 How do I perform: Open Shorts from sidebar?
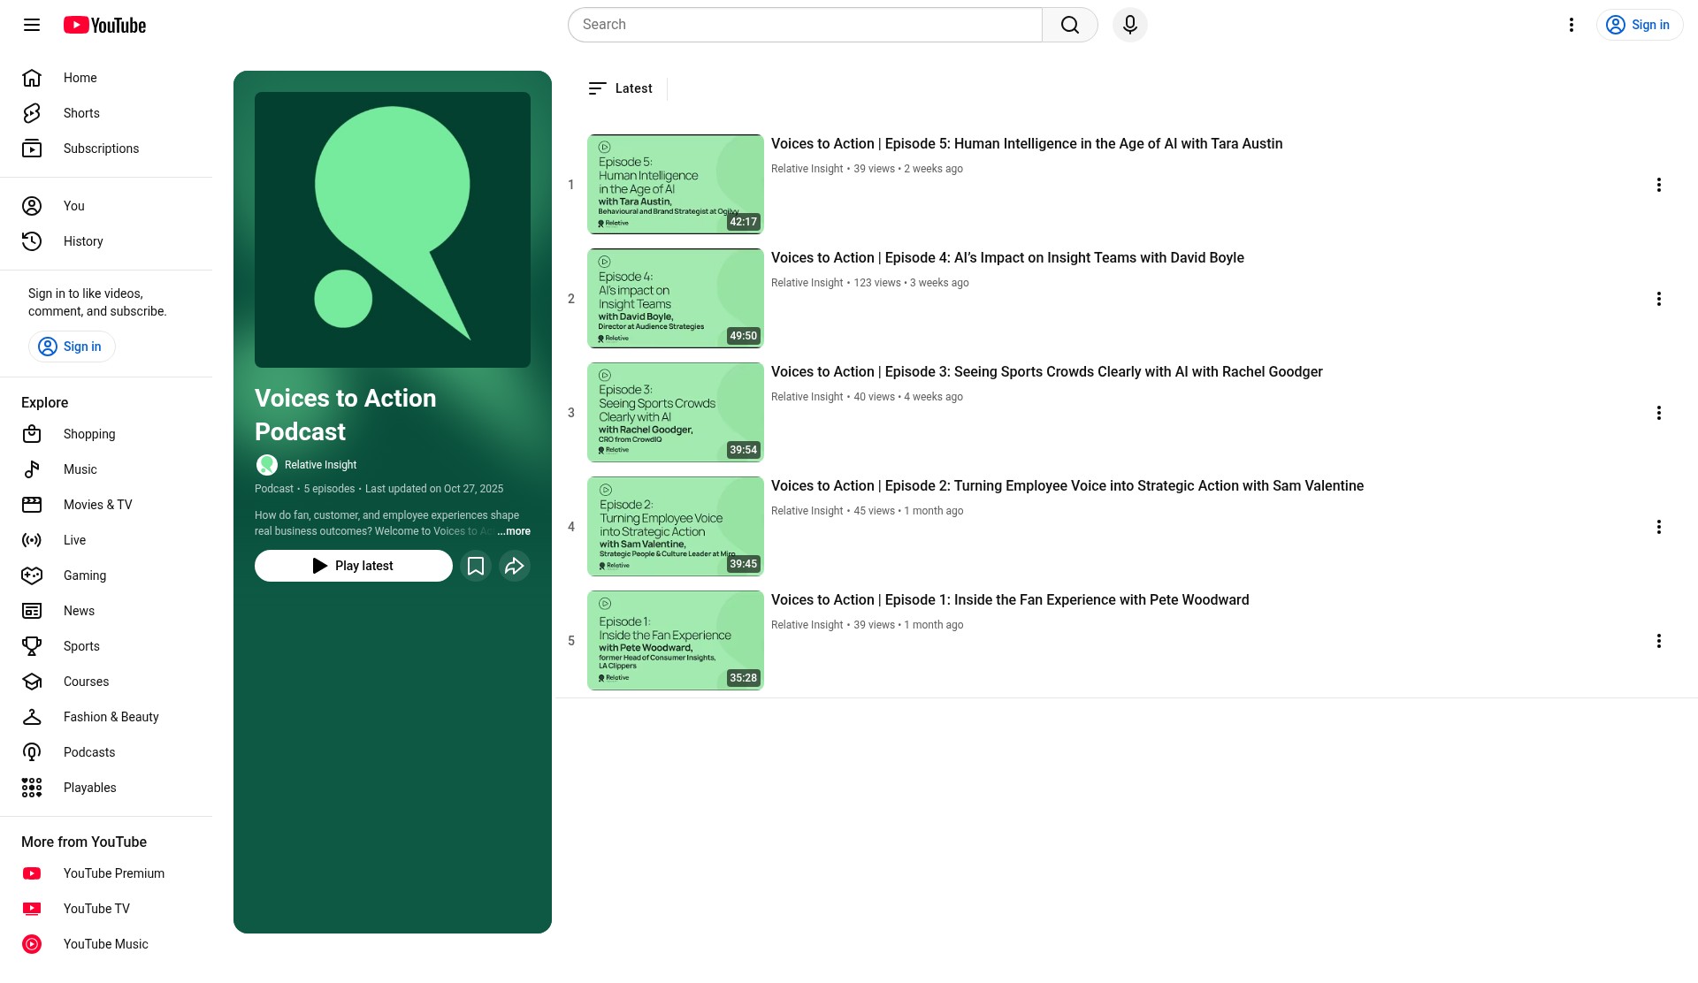(106, 113)
